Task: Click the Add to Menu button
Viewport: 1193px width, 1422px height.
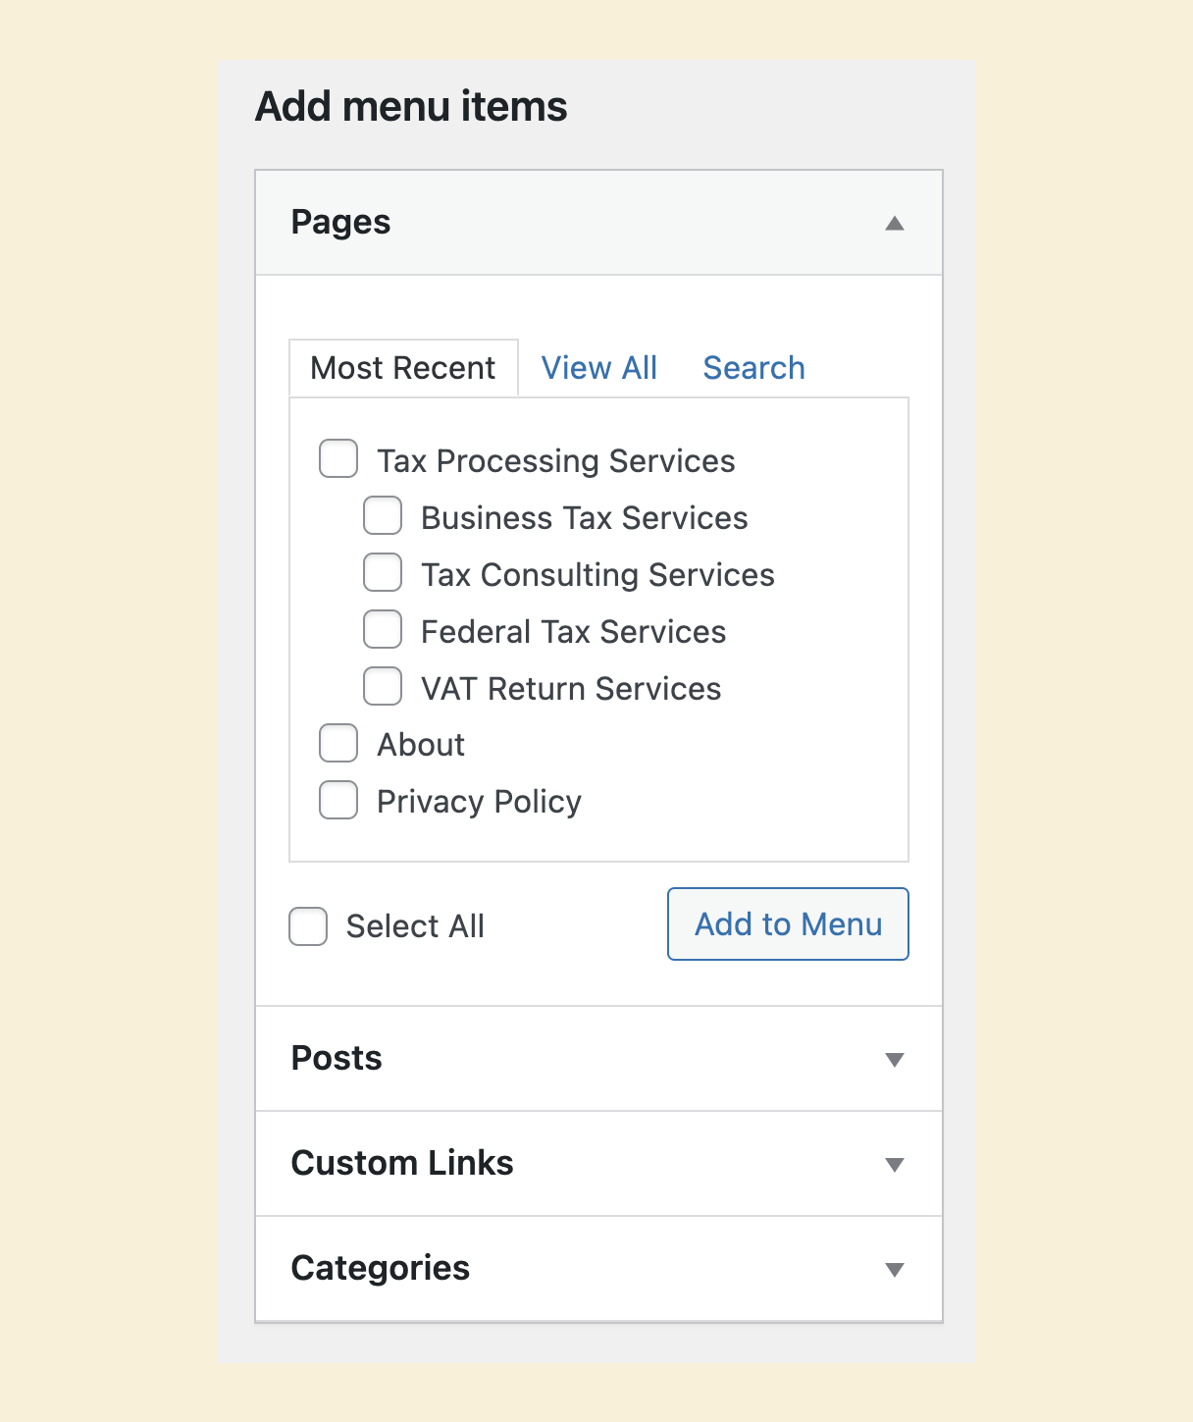Action: tap(788, 924)
